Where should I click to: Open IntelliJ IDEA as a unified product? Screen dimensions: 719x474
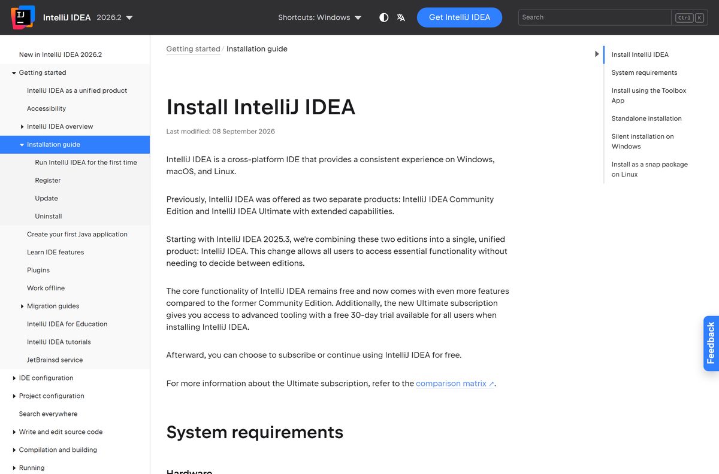77,90
